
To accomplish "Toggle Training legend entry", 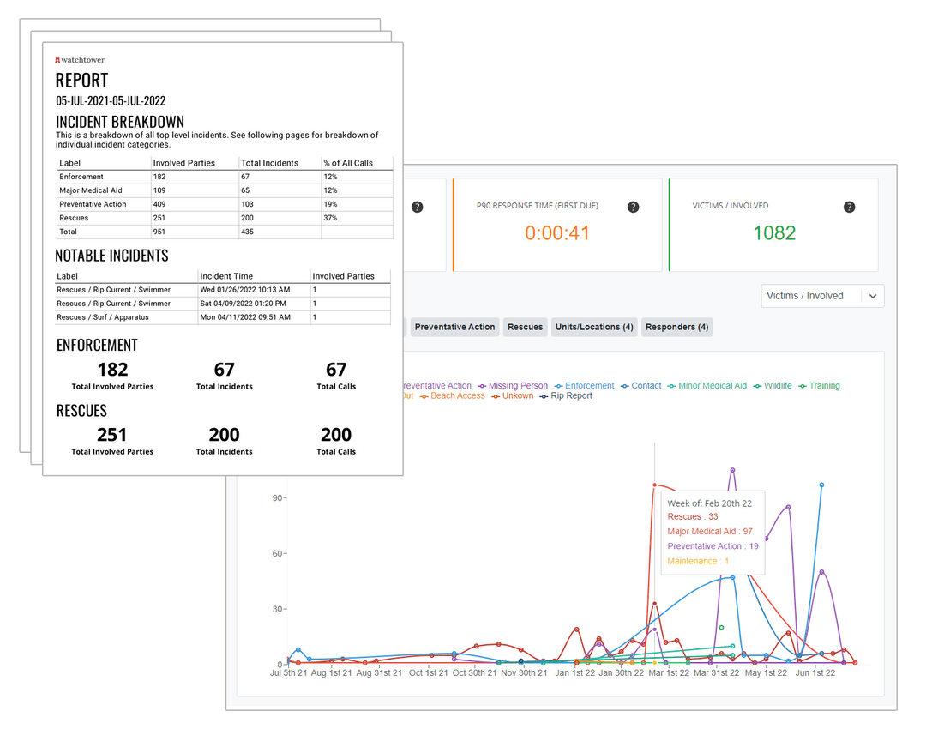I will tap(819, 386).
